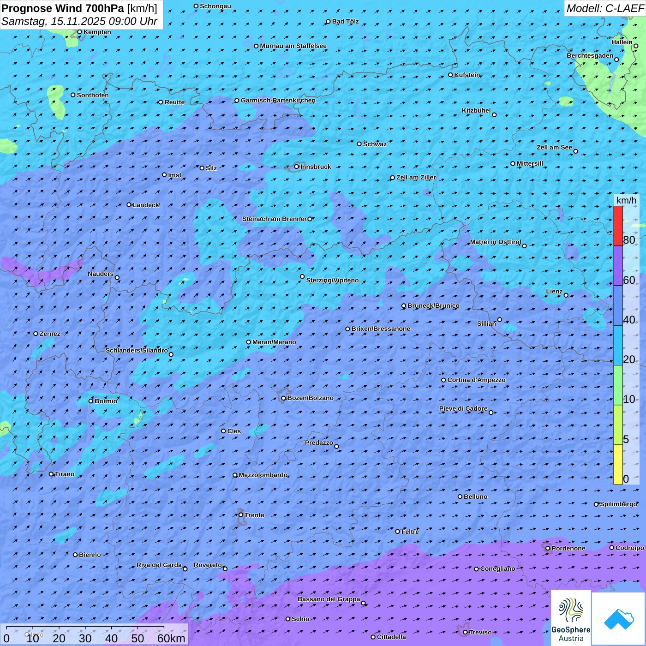Click the 'Treviso' label

(x=480, y=632)
